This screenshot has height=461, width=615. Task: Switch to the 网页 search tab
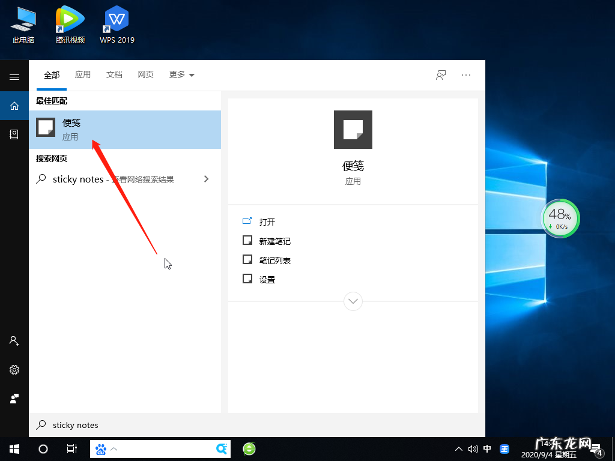(145, 74)
